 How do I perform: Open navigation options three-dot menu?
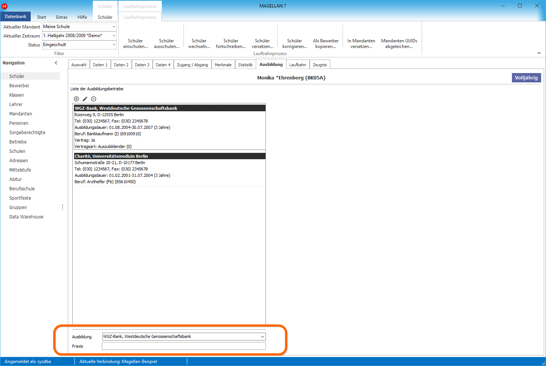63,207
